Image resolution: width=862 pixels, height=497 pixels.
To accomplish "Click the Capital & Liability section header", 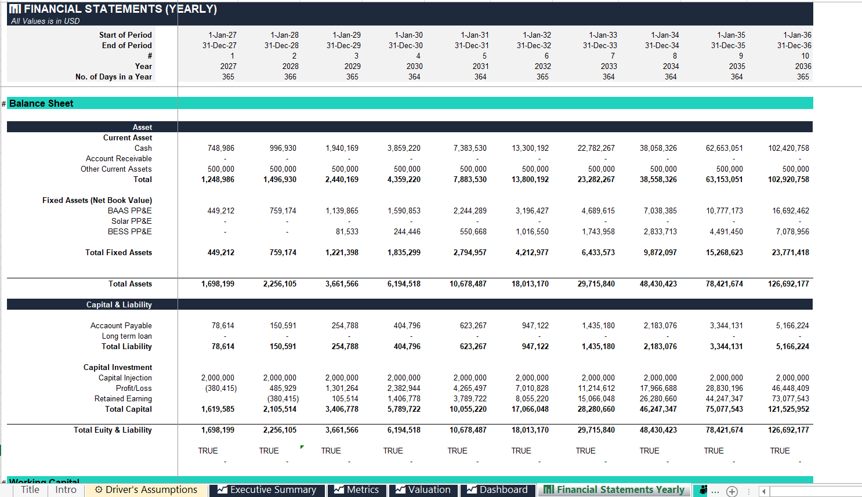I will (119, 304).
